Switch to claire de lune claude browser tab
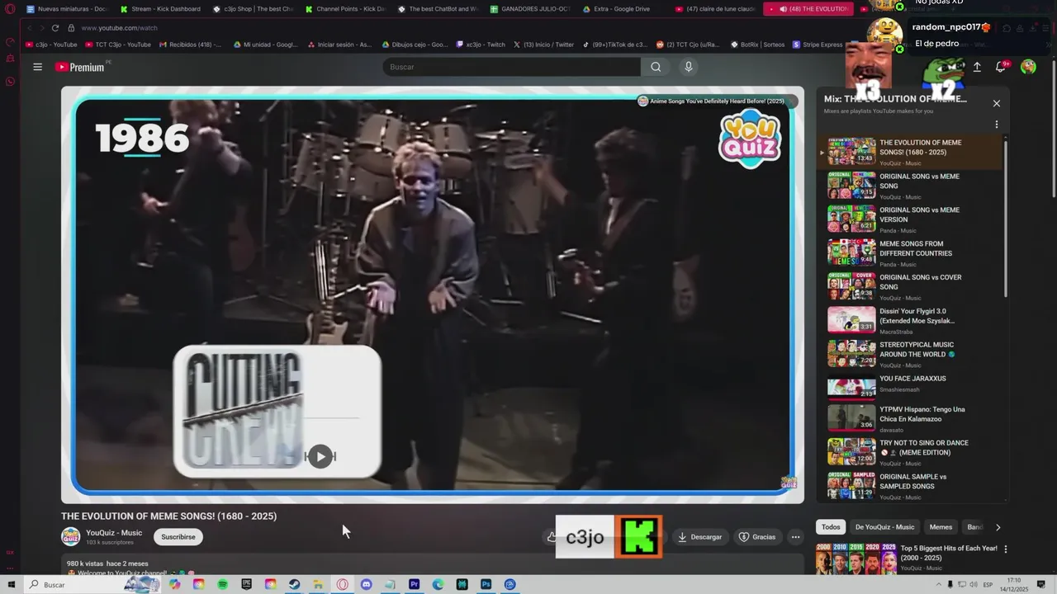 pos(714,9)
